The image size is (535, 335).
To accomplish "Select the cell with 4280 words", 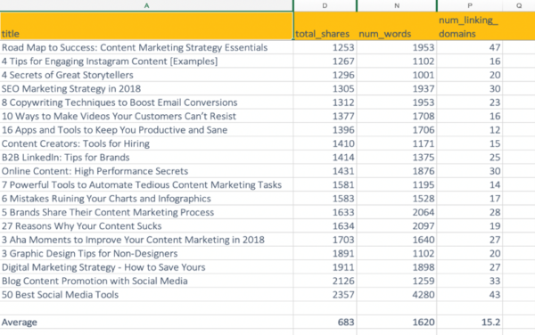I will 397,294.
